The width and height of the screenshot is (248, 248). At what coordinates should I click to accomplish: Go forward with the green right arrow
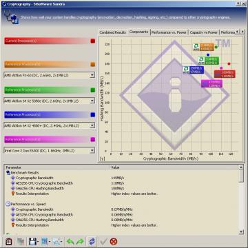(80, 241)
